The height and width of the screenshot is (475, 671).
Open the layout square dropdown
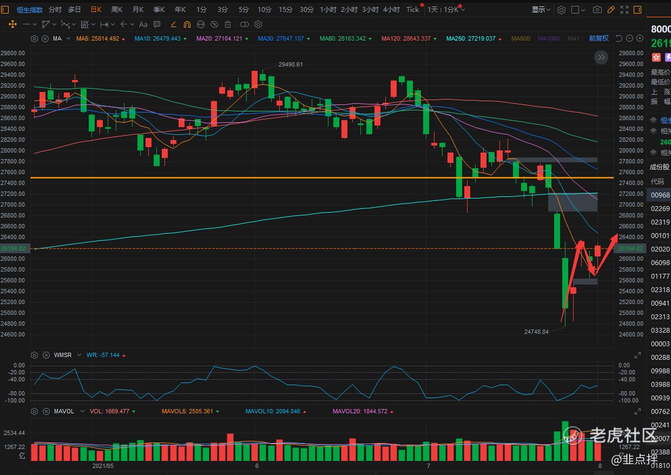click(578, 10)
